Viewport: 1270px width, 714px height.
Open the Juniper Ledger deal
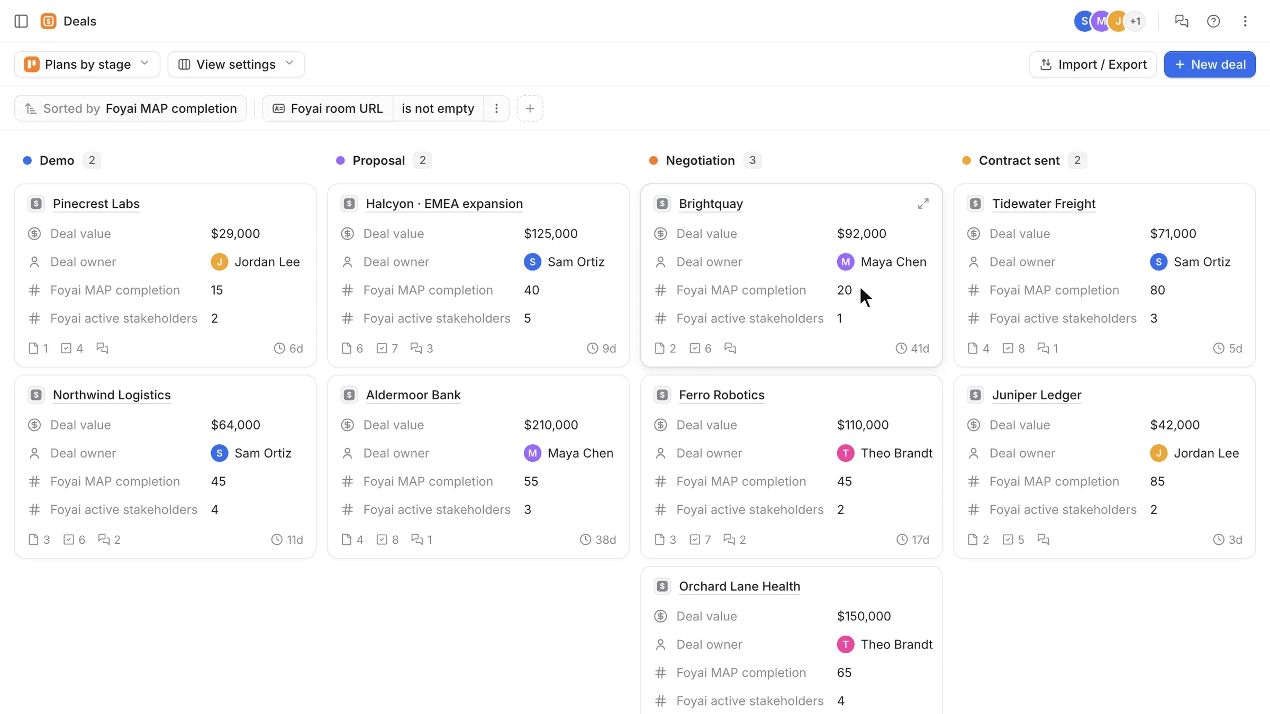[1037, 395]
